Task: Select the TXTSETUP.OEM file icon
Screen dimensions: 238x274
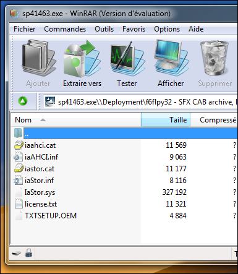Action: [19, 216]
